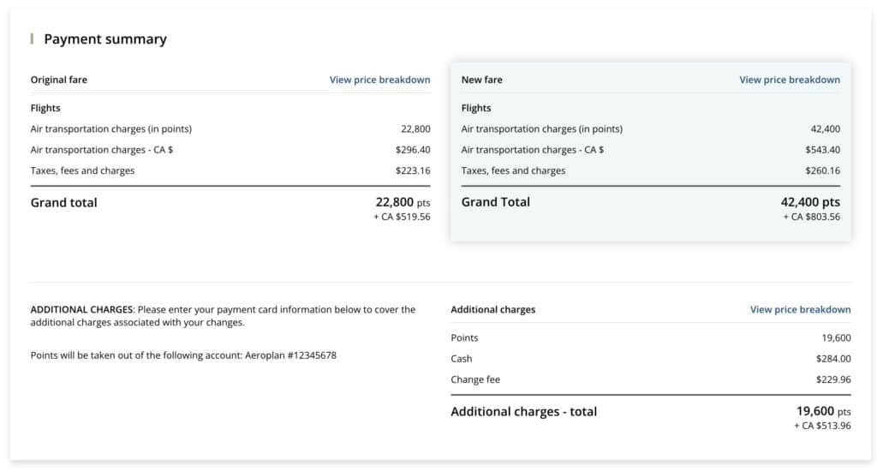Click the CA $513.96 additional cash total
Image resolution: width=877 pixels, height=471 pixels.
click(x=822, y=426)
